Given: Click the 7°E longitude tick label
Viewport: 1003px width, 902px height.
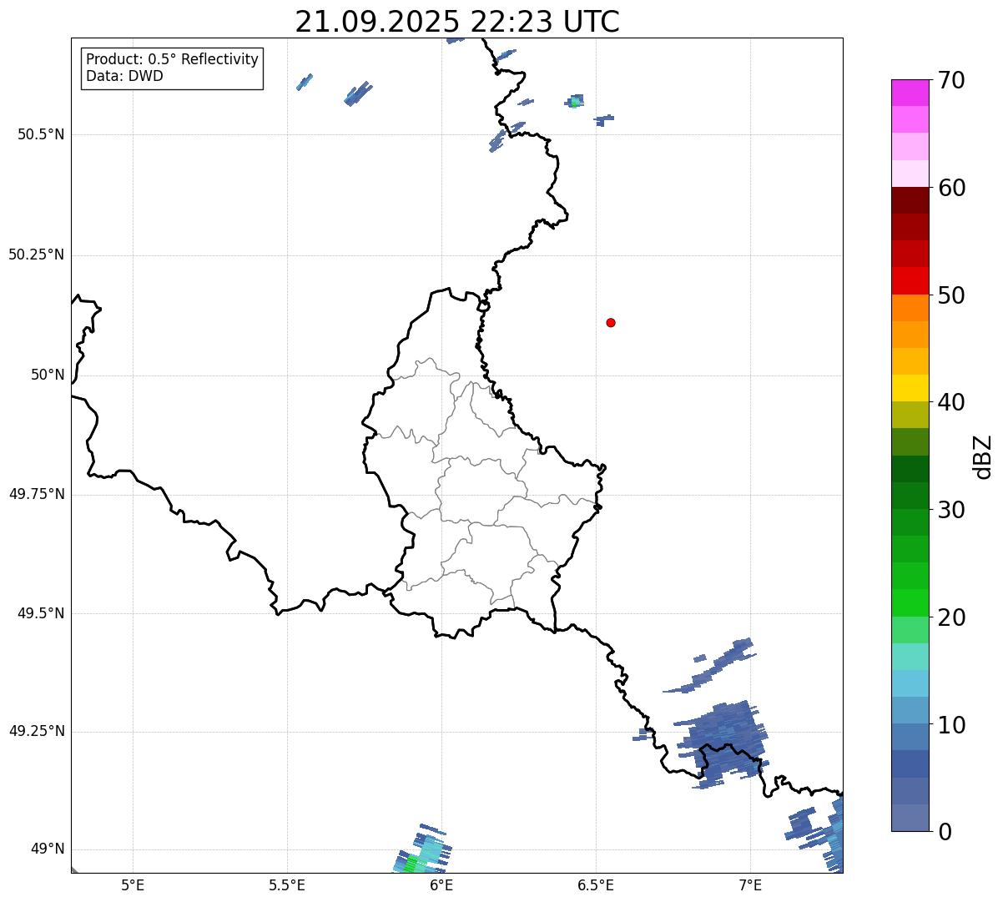Looking at the screenshot, I should [x=750, y=884].
